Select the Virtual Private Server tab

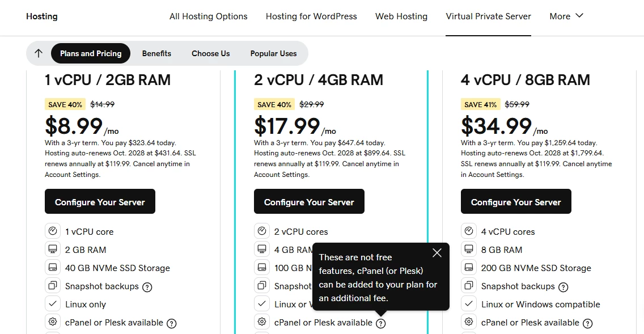(489, 16)
